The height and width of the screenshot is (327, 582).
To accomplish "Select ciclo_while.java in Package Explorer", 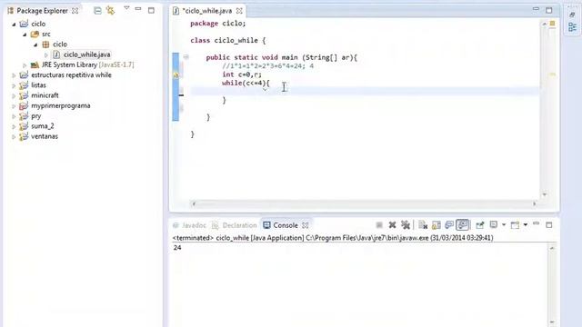I will click(x=86, y=54).
